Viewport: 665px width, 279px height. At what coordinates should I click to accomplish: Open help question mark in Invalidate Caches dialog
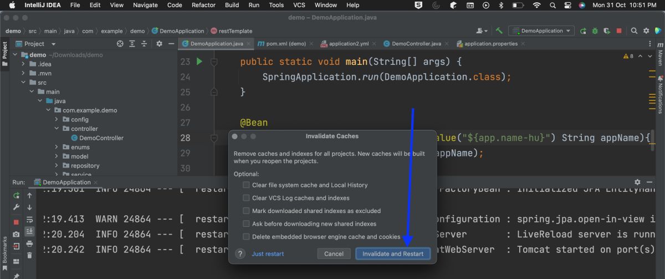[x=240, y=253]
